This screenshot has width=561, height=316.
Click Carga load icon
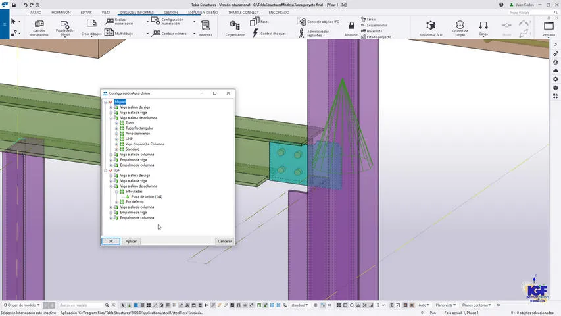click(483, 28)
